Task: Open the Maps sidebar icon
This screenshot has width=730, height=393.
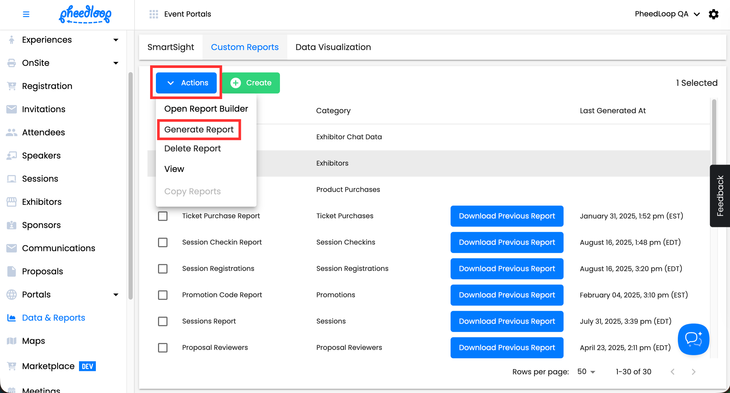Action: pyautogui.click(x=11, y=341)
